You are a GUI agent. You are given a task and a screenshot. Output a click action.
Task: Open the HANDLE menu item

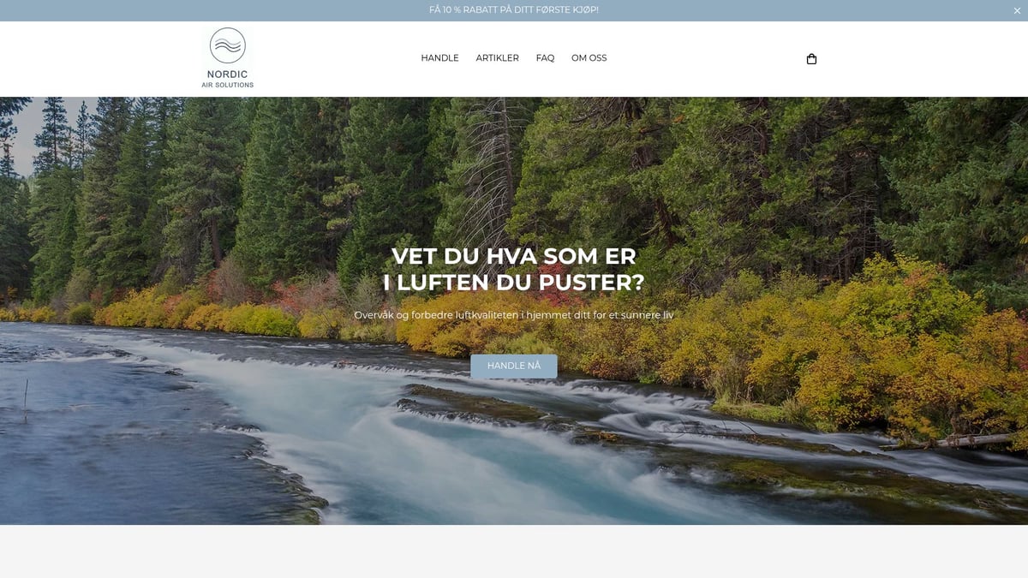[439, 58]
